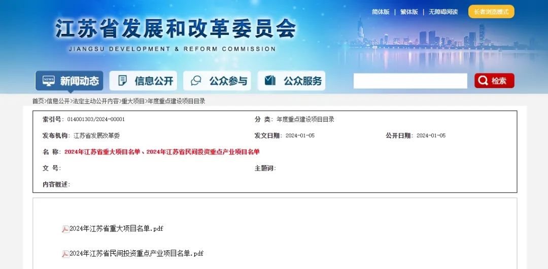Click the book icon beside 公众服务
The height and width of the screenshot is (269, 548).
pos(270,81)
